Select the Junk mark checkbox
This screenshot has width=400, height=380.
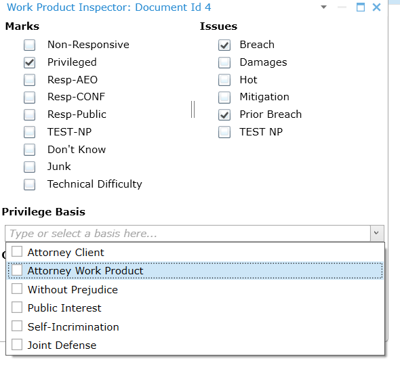[x=30, y=167]
